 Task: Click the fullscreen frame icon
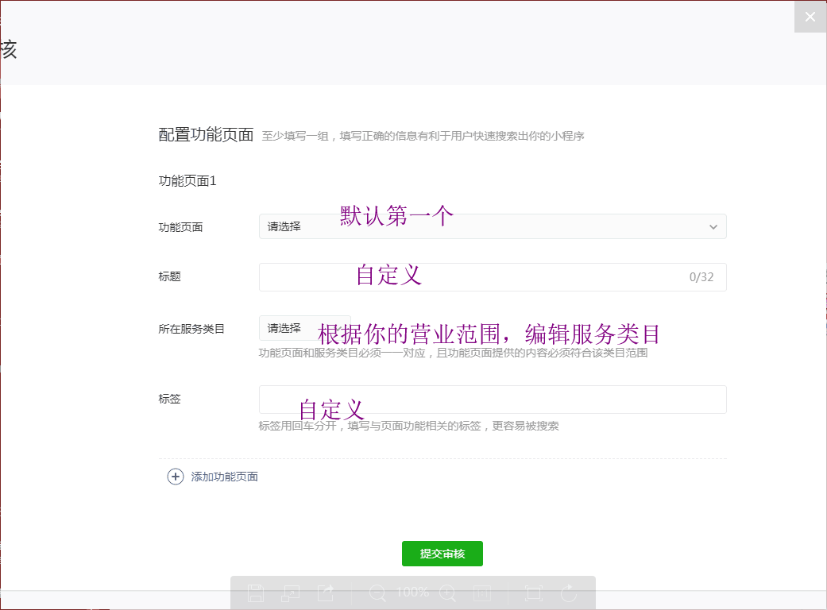pos(533,593)
